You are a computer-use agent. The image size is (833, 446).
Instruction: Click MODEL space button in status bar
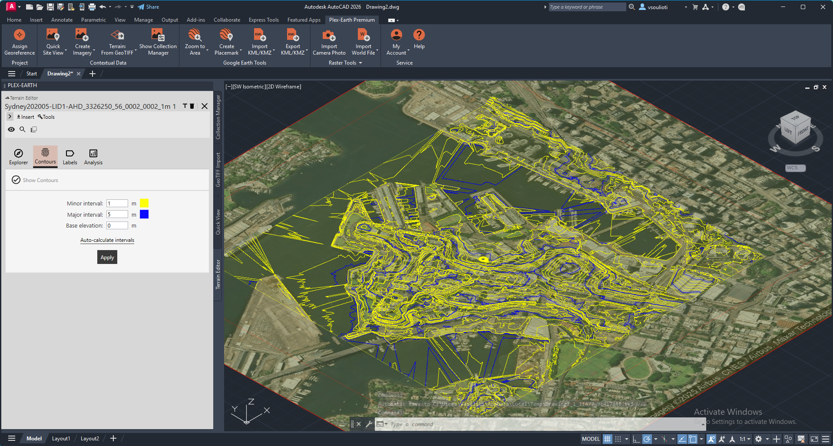click(591, 439)
